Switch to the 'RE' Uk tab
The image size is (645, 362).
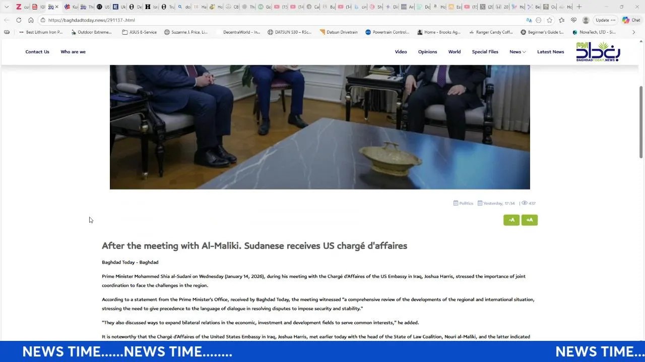point(119,7)
